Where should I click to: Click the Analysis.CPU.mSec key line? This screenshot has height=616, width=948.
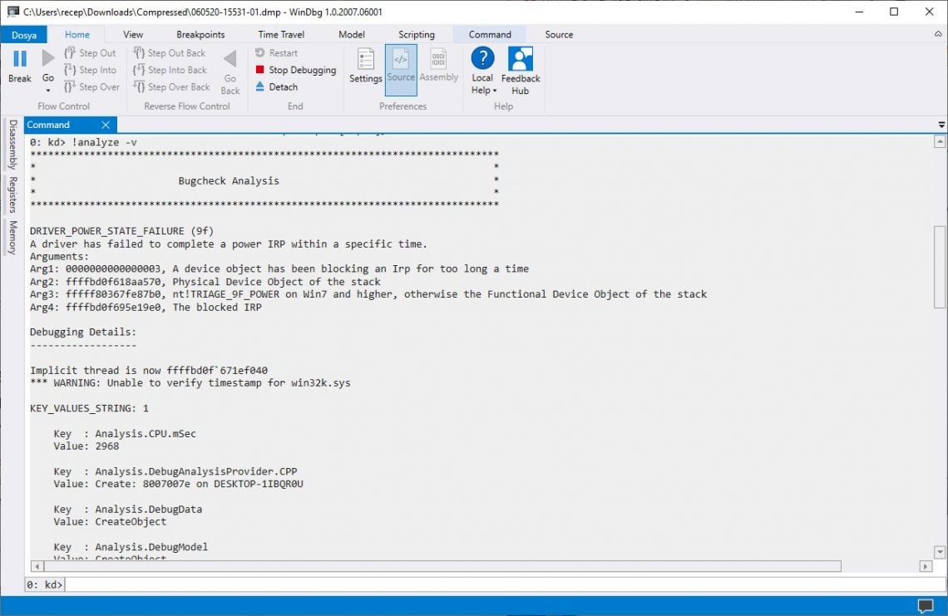(125, 434)
